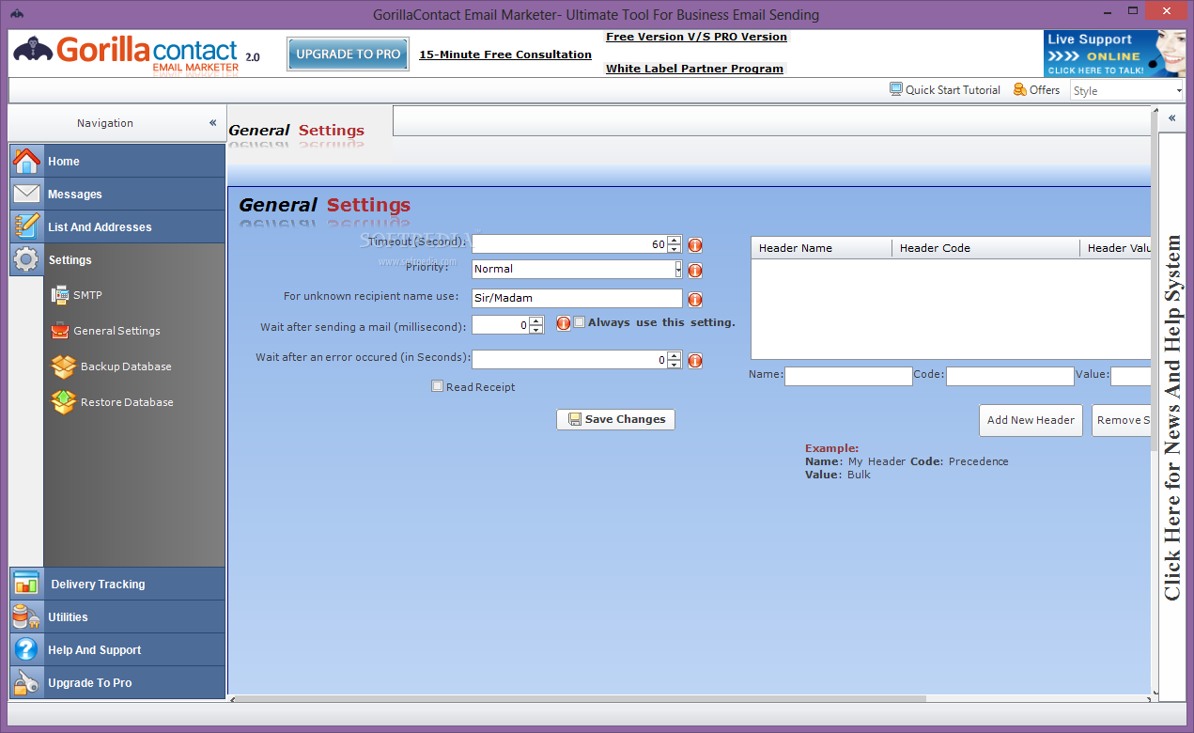The height and width of the screenshot is (733, 1194).
Task: Open the Priority dropdown
Action: [678, 269]
